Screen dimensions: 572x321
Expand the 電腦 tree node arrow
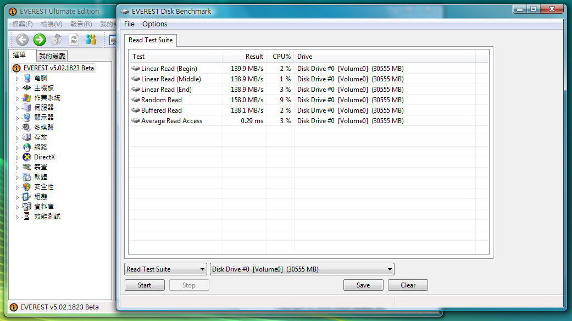(17, 79)
